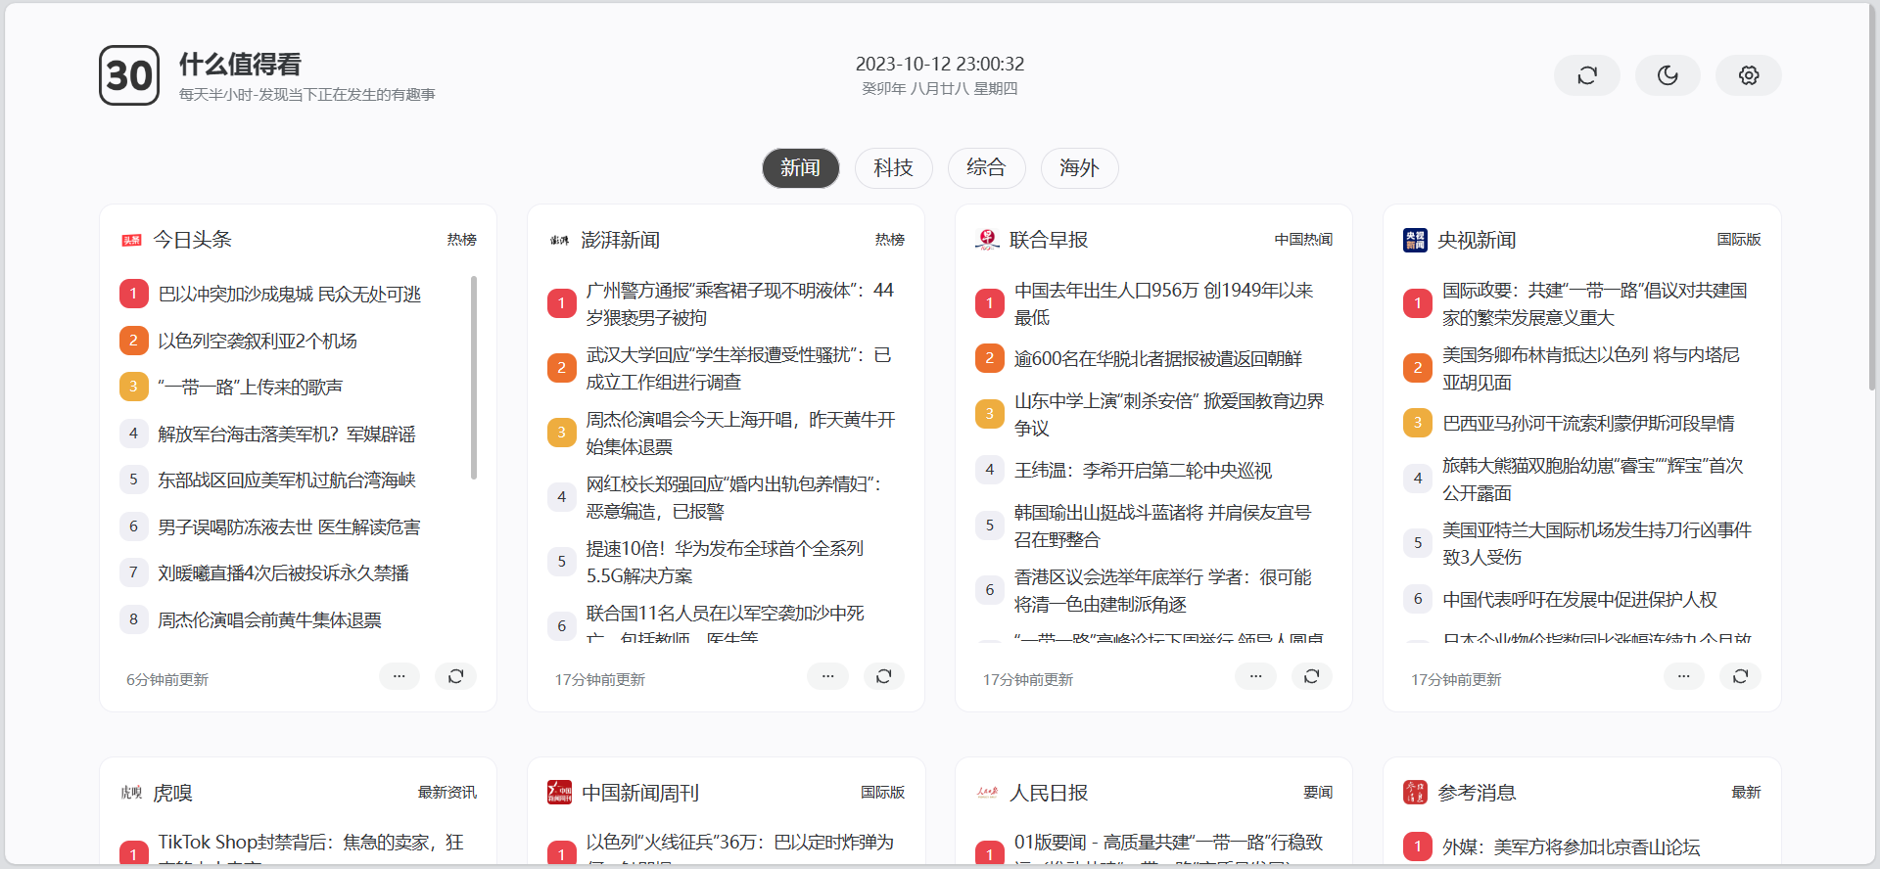Click the 参考消息 source logo icon
The width and height of the screenshot is (1880, 869).
(1415, 793)
